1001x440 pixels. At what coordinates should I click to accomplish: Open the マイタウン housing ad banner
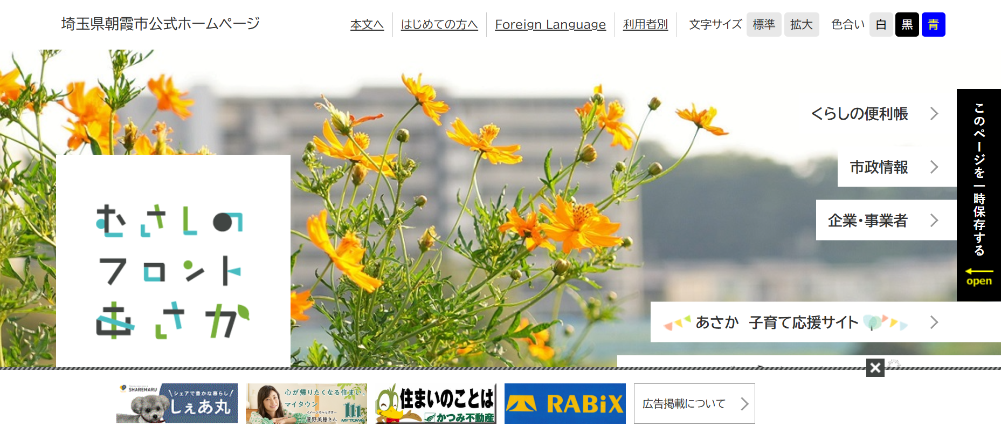306,403
